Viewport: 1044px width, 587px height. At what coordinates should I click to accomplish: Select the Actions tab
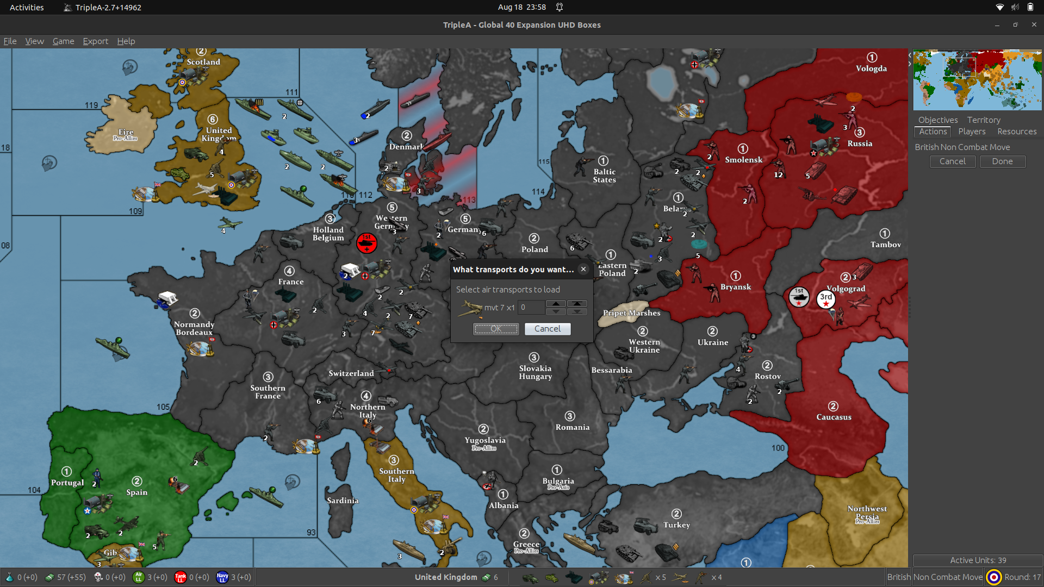933,132
